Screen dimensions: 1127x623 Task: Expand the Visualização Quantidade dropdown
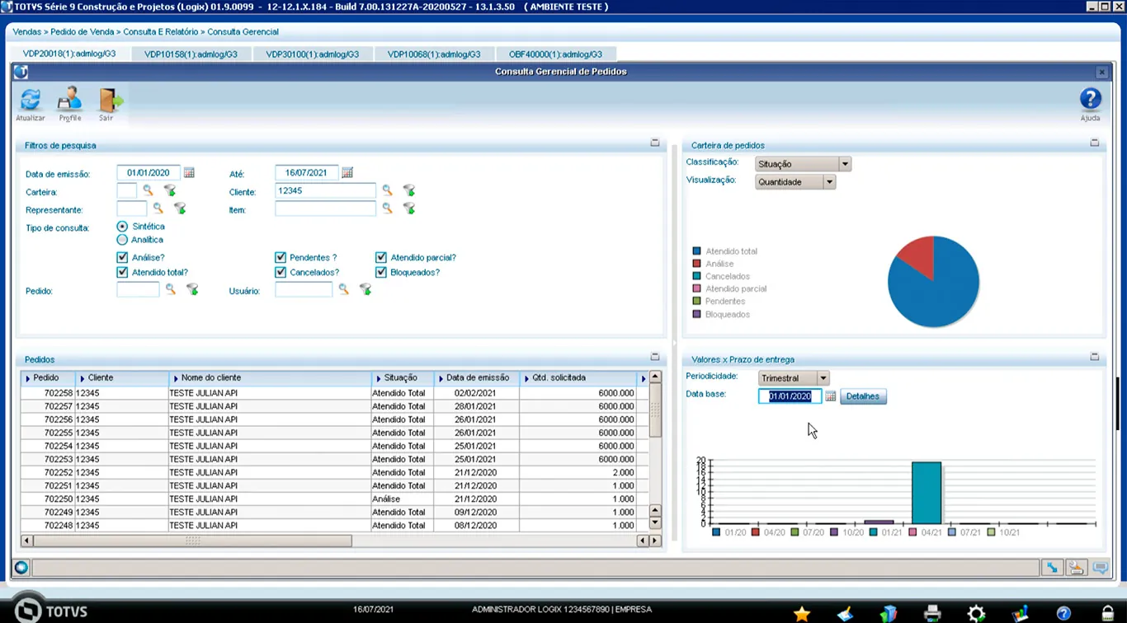pyautogui.click(x=829, y=182)
